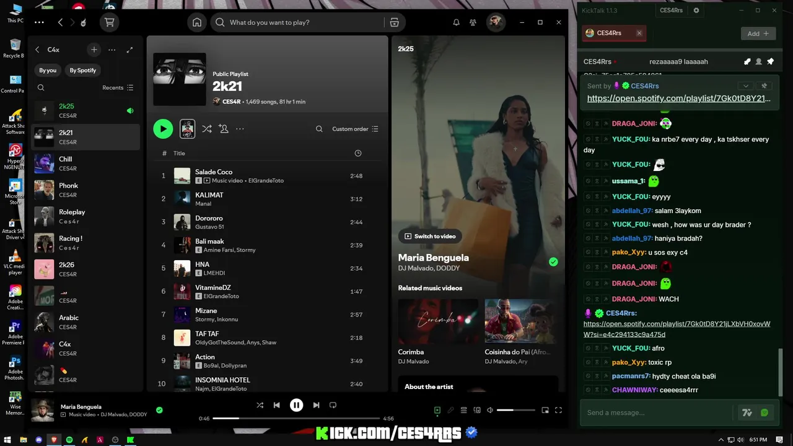Click Switch to video button
The width and height of the screenshot is (793, 446).
point(430,236)
